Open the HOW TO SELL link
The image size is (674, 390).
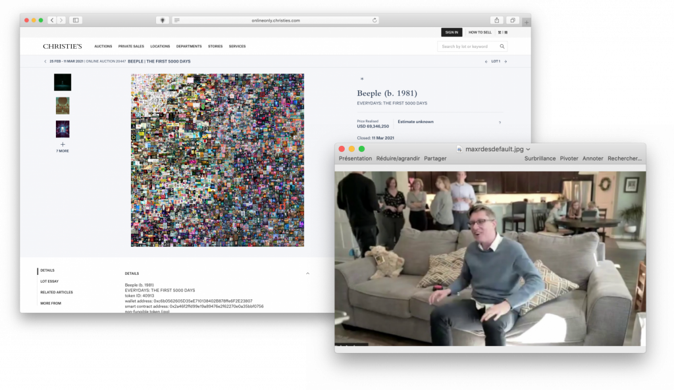click(x=480, y=32)
